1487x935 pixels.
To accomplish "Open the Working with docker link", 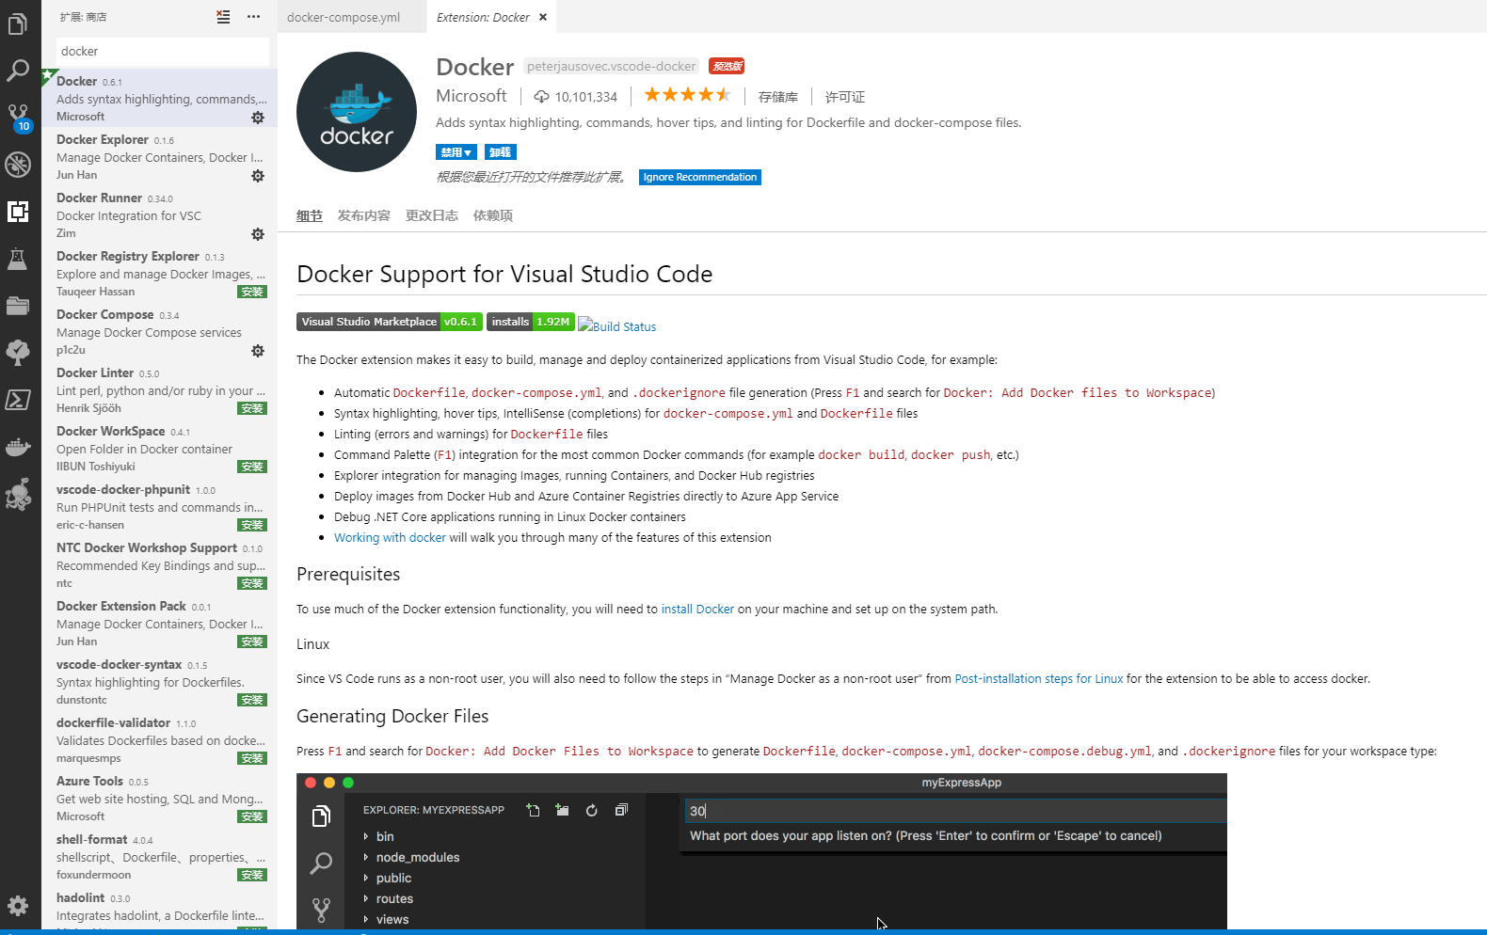I will coord(390,538).
